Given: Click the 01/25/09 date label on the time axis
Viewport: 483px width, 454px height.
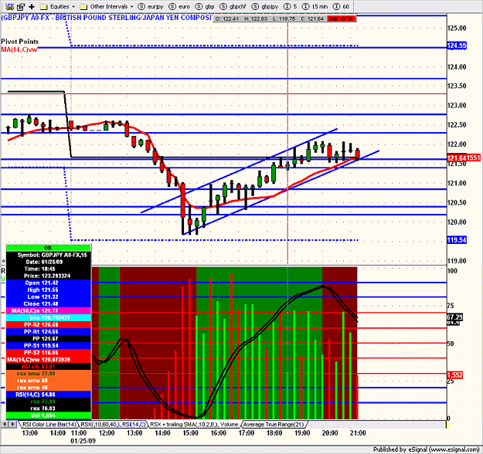Looking at the screenshot, I should 83,441.
